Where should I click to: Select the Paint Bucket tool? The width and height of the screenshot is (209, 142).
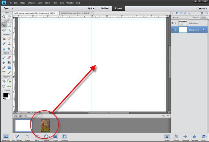(x=4, y=62)
